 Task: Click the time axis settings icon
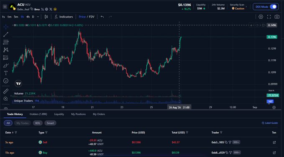click(274, 107)
